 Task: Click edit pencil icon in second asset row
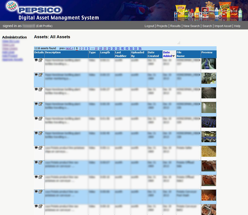click(x=41, y=75)
